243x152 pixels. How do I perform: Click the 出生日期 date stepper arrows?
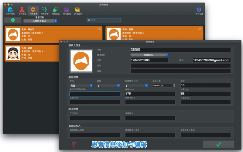point(174,86)
